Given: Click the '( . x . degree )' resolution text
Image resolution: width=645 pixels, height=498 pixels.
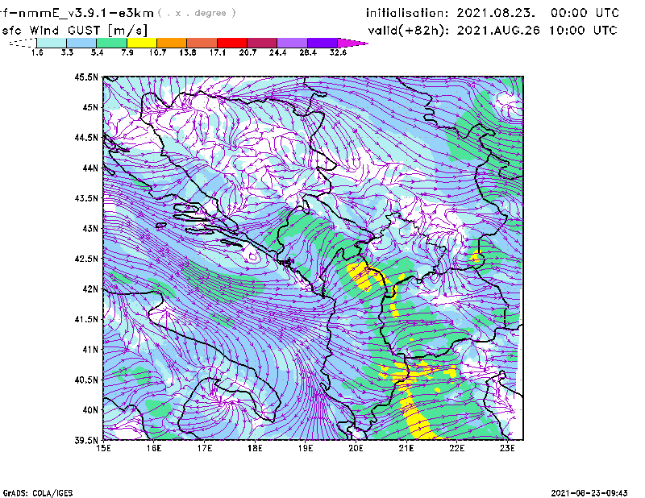Looking at the screenshot, I should (197, 13).
